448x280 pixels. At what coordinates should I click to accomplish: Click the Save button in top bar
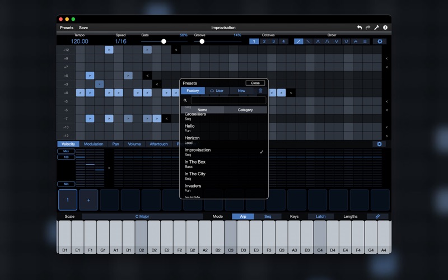(83, 27)
